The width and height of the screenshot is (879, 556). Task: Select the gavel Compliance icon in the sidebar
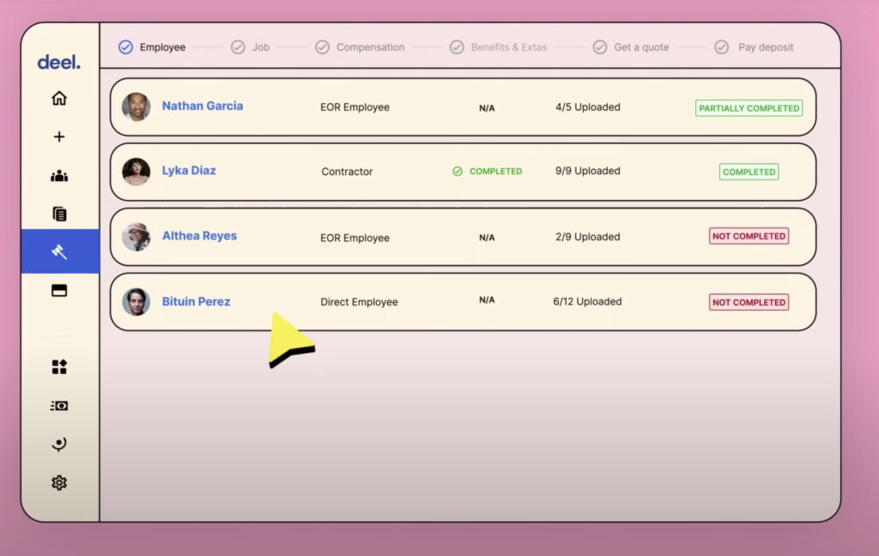point(59,252)
